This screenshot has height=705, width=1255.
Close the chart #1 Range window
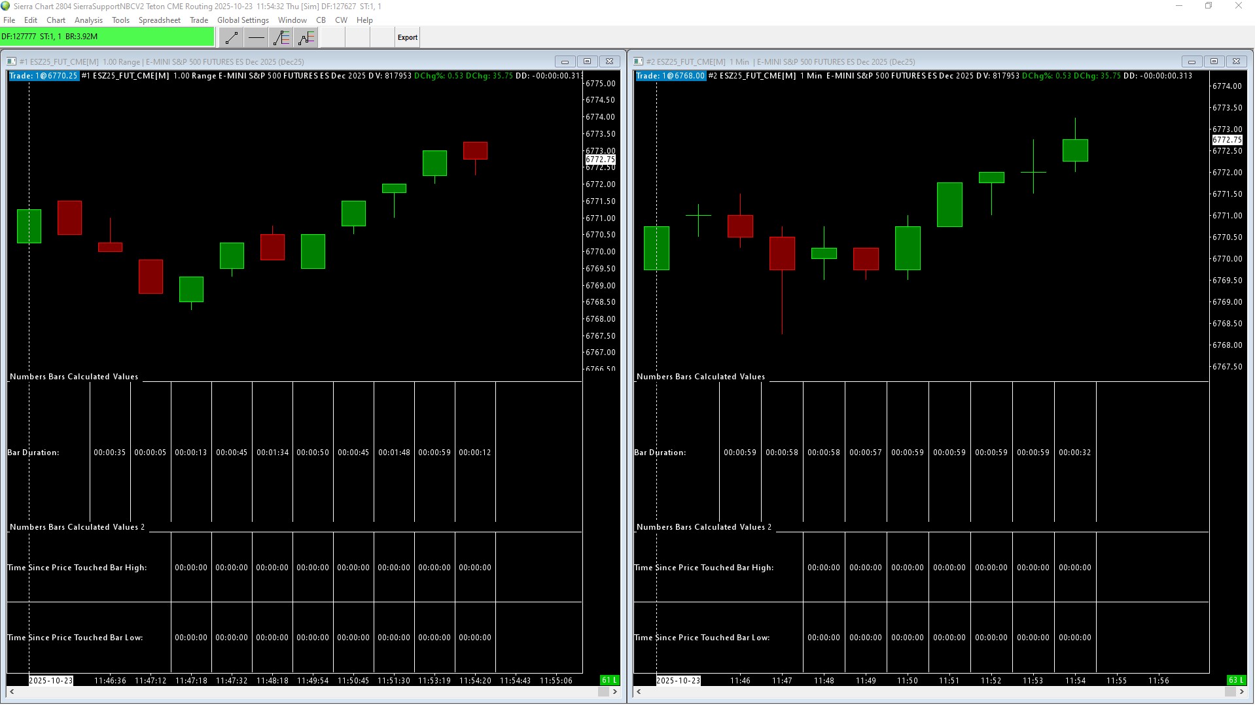[609, 61]
